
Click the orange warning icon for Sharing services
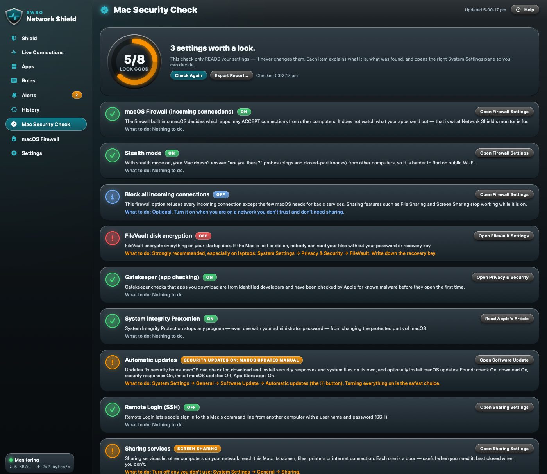click(113, 451)
